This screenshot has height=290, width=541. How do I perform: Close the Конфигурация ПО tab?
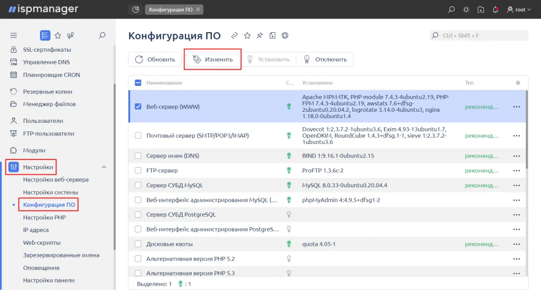[198, 9]
